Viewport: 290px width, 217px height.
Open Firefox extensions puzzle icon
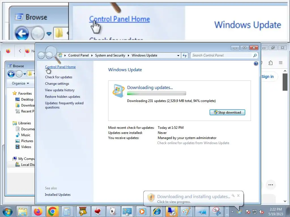[270, 63]
